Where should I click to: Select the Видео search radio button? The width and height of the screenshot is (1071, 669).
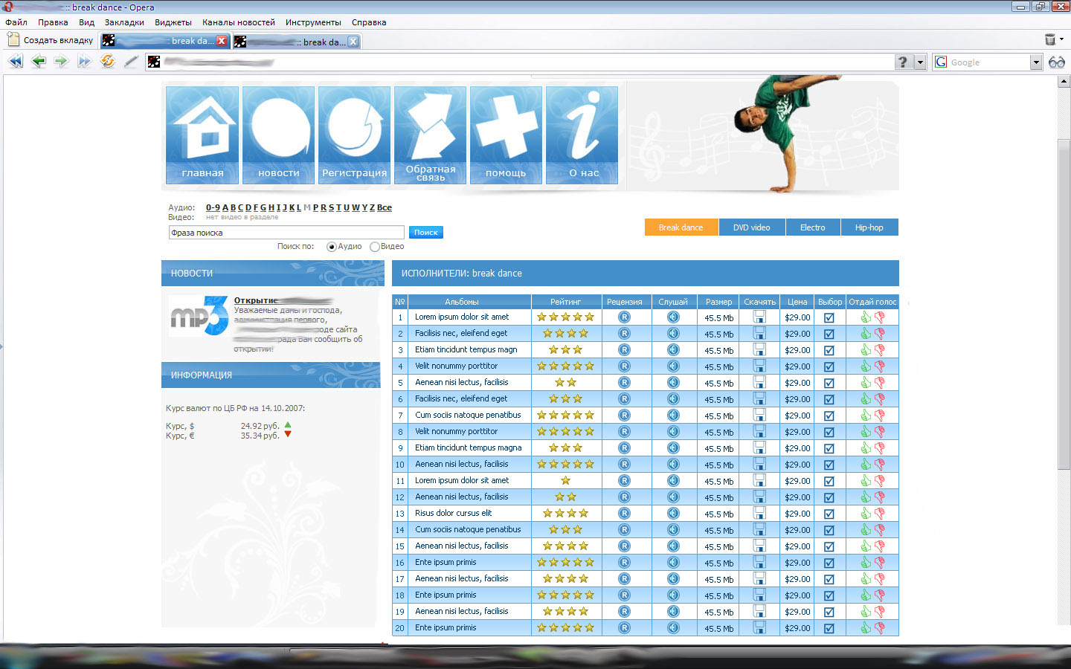pos(375,247)
